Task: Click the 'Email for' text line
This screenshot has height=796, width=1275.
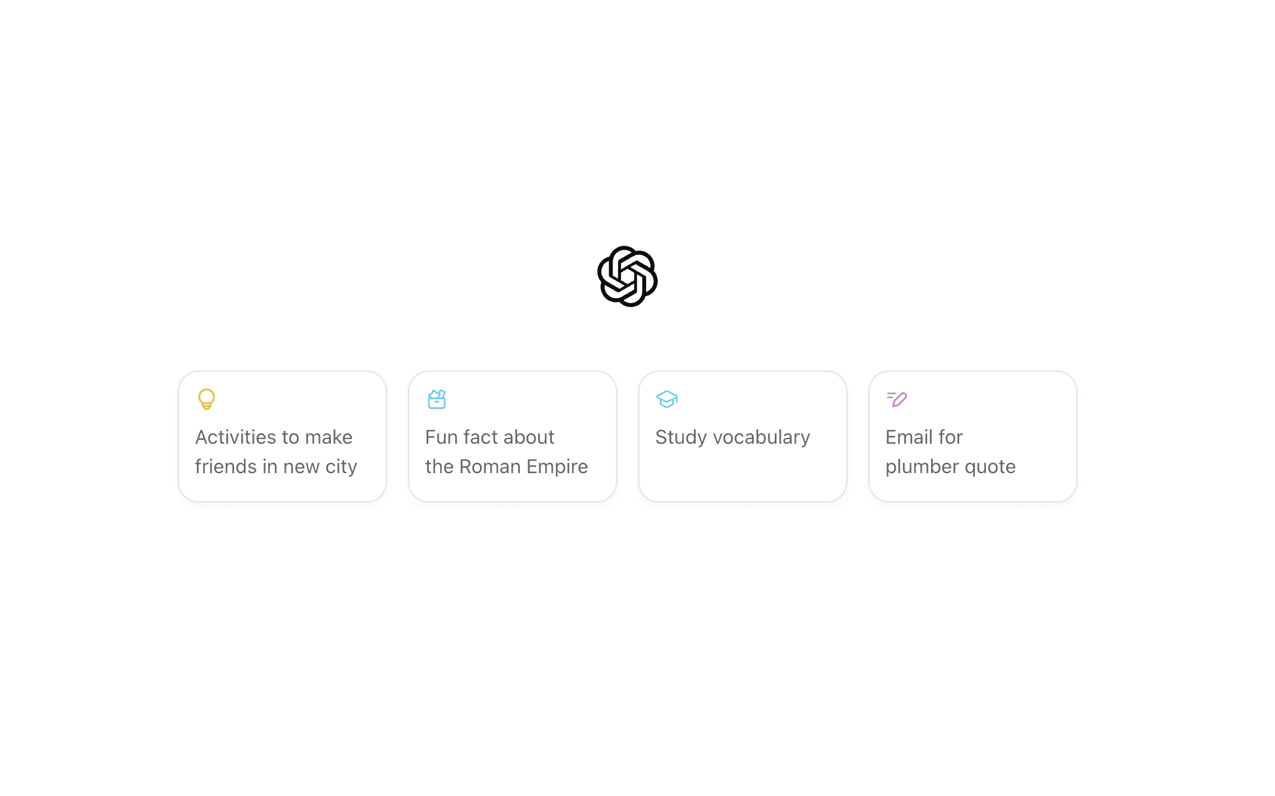Action: (924, 437)
